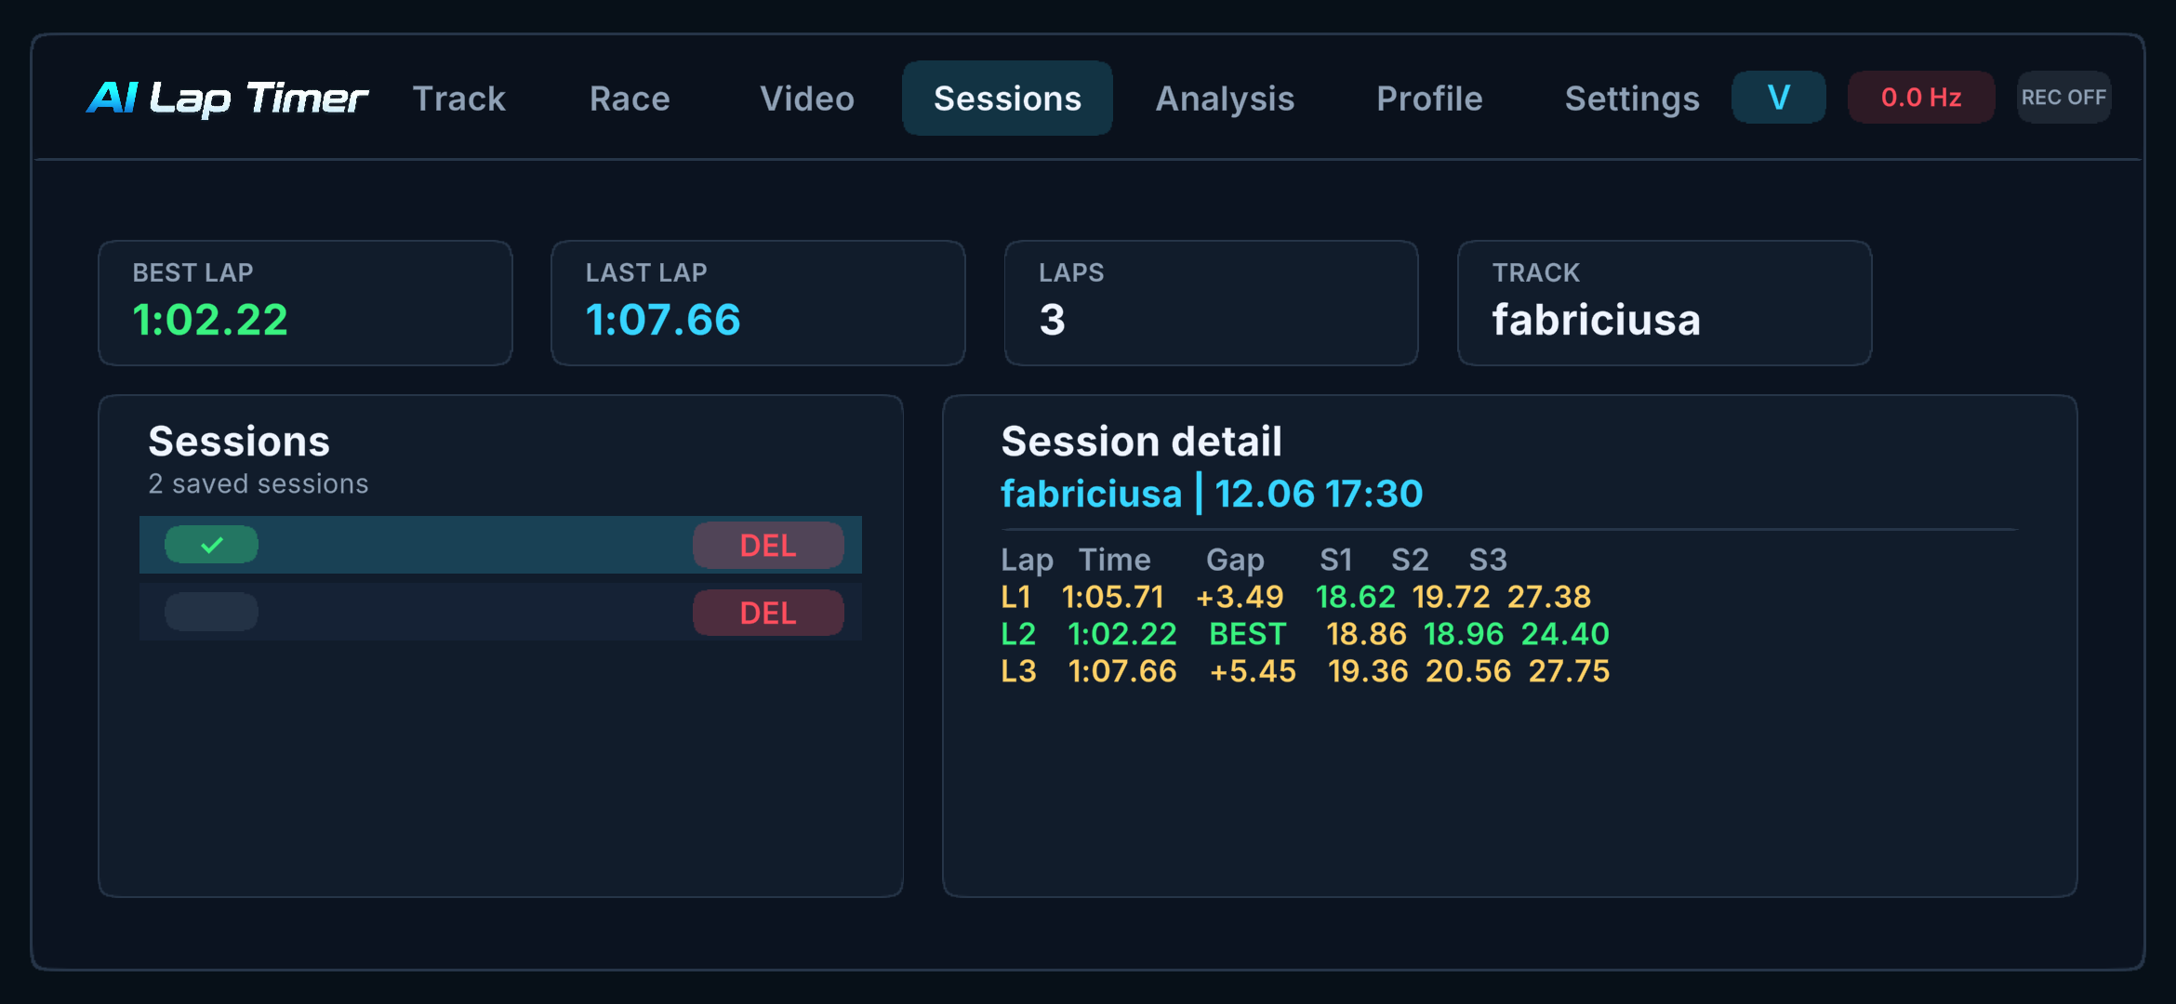Screen dimensions: 2176x1004
Task: Click the BEST gap label
Action: pyautogui.click(x=1248, y=634)
